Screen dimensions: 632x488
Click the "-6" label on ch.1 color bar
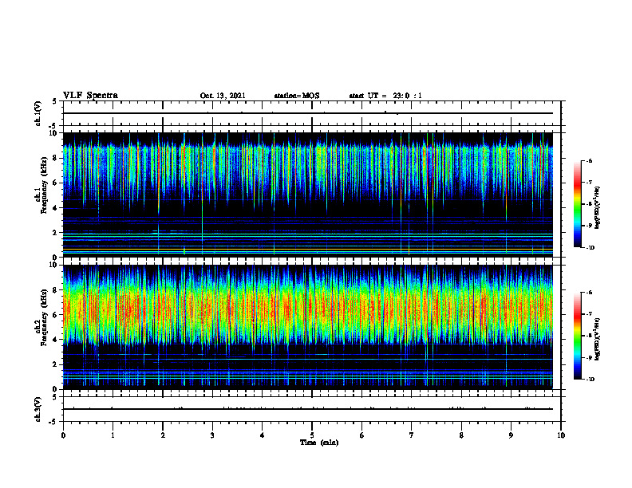[x=589, y=160]
